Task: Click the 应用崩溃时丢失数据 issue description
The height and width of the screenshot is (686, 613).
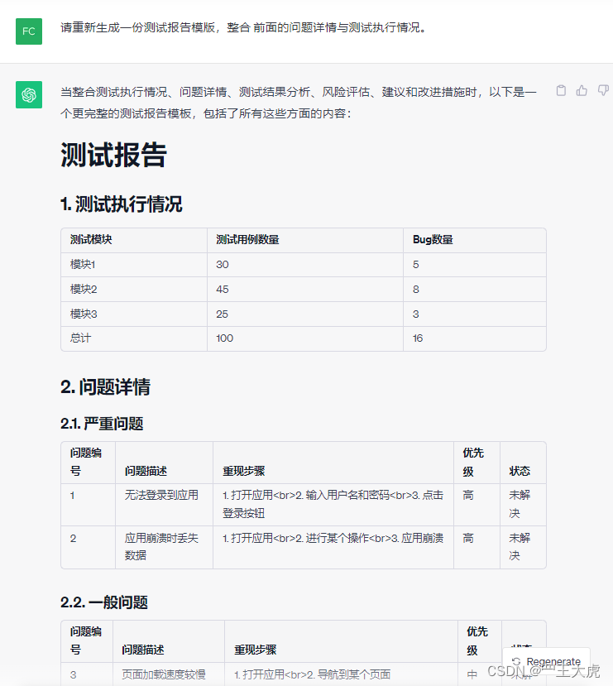Action: [162, 546]
